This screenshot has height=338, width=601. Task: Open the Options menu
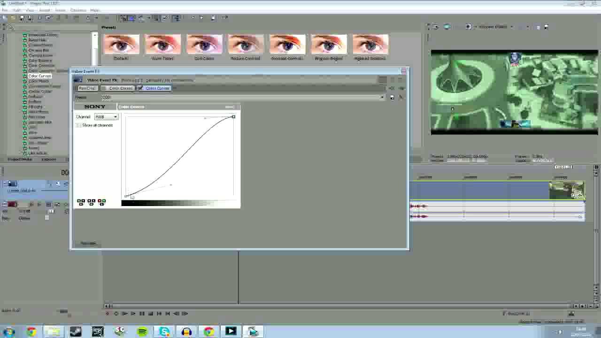click(x=78, y=10)
